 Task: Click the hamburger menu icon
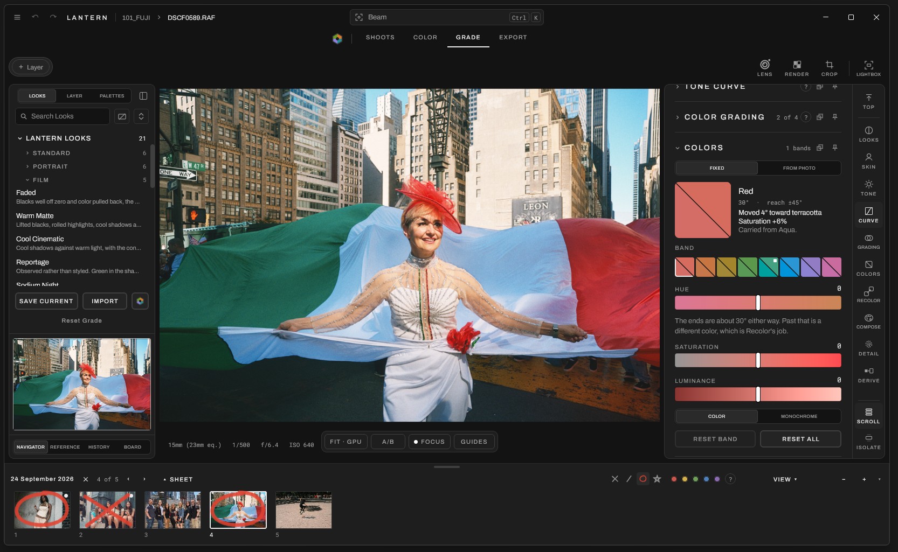pos(17,17)
